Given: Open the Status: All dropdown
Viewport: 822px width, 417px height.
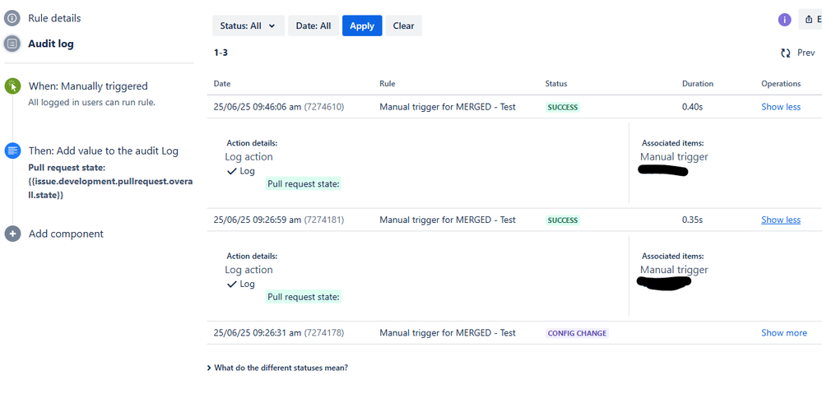Looking at the screenshot, I should click(248, 25).
